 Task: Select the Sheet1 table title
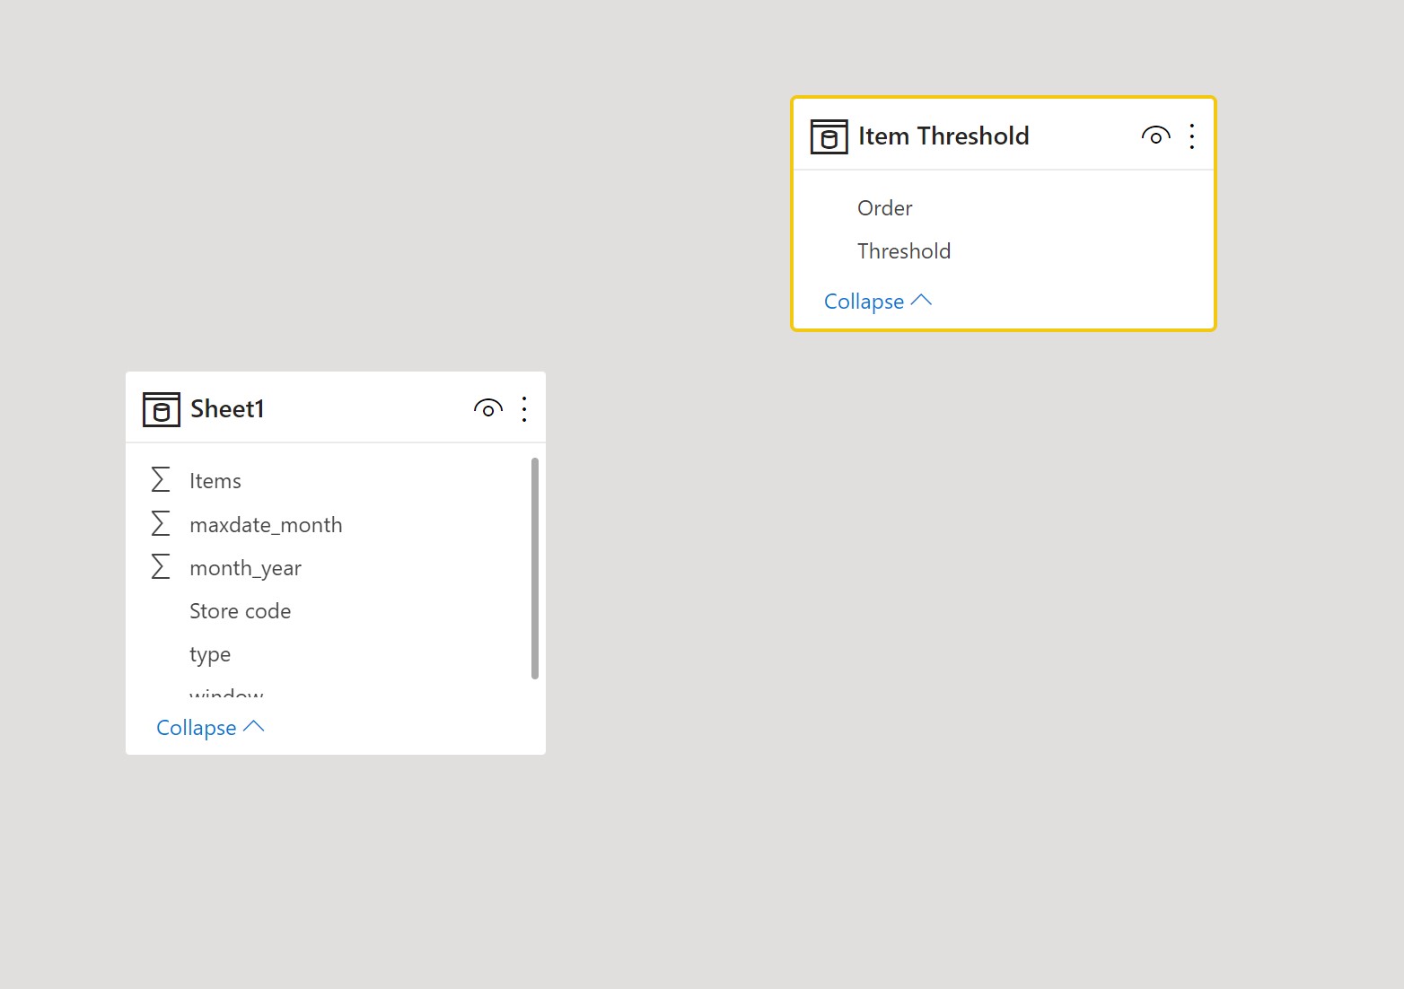227,409
